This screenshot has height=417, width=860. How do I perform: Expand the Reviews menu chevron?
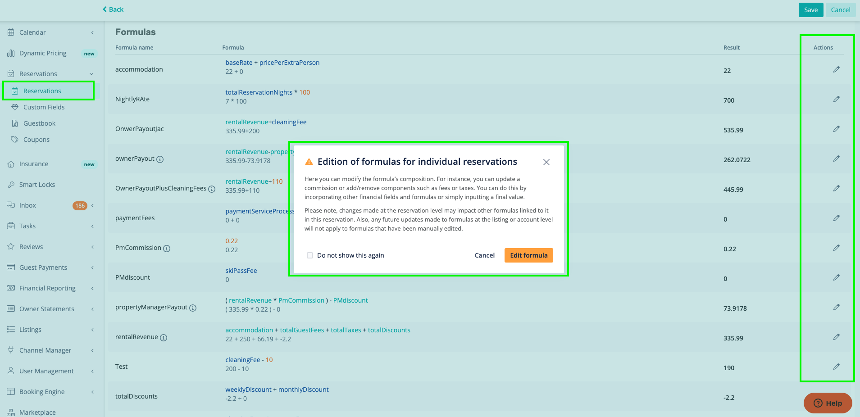click(x=92, y=247)
